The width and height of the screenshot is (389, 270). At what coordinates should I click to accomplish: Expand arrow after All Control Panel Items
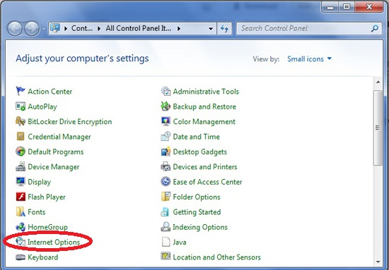[x=179, y=29]
